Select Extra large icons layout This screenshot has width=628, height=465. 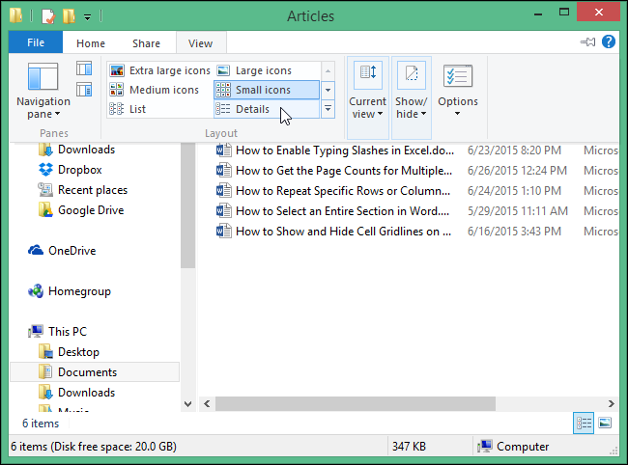point(160,70)
